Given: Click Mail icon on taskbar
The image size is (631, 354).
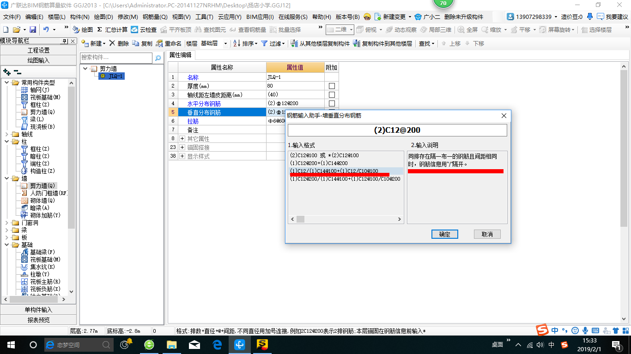Looking at the screenshot, I should pos(194,344).
